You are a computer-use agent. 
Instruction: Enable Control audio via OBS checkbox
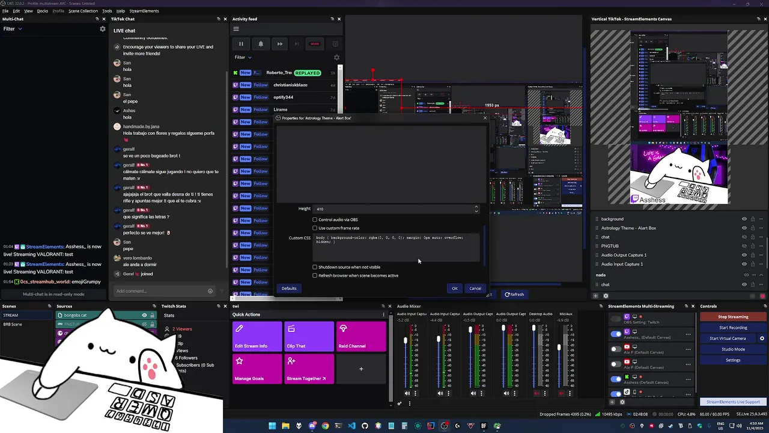pyautogui.click(x=315, y=220)
